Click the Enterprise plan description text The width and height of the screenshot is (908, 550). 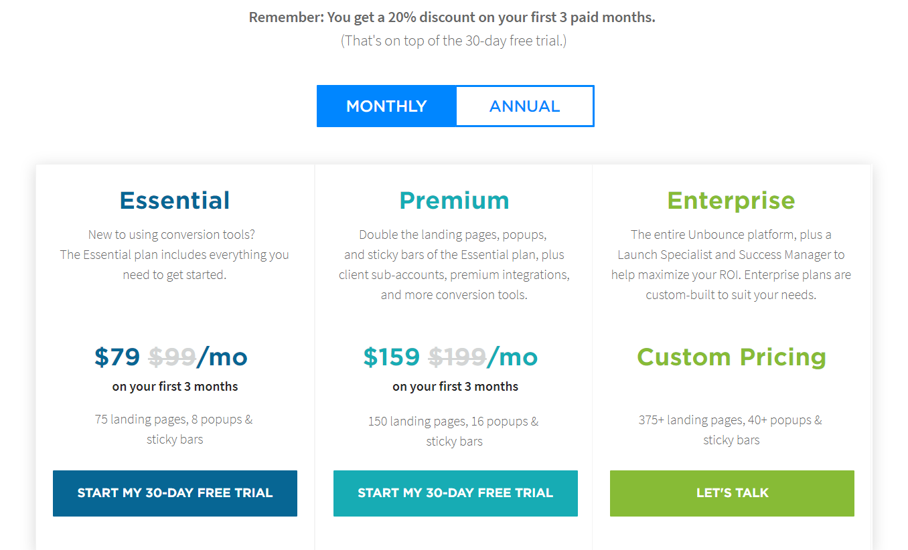coord(731,264)
